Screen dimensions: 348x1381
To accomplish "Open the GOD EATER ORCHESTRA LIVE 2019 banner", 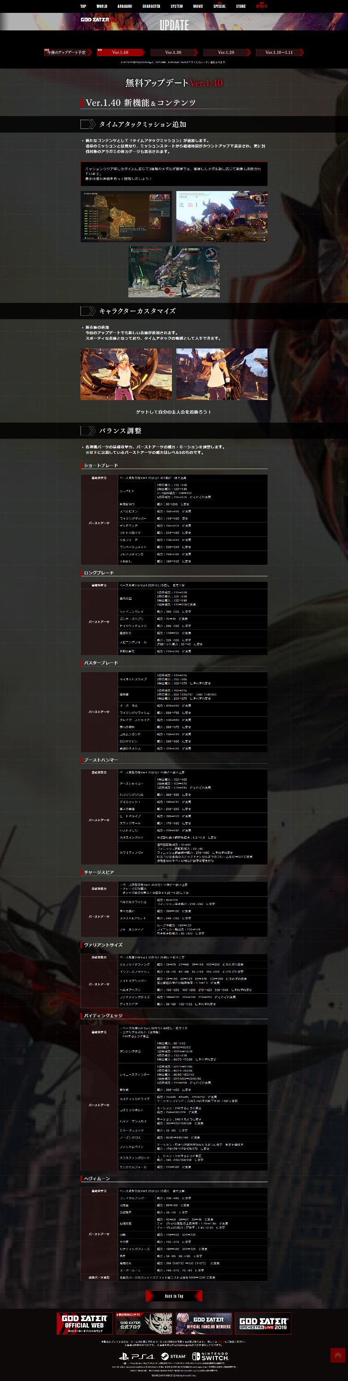I will [x=263, y=1323].
